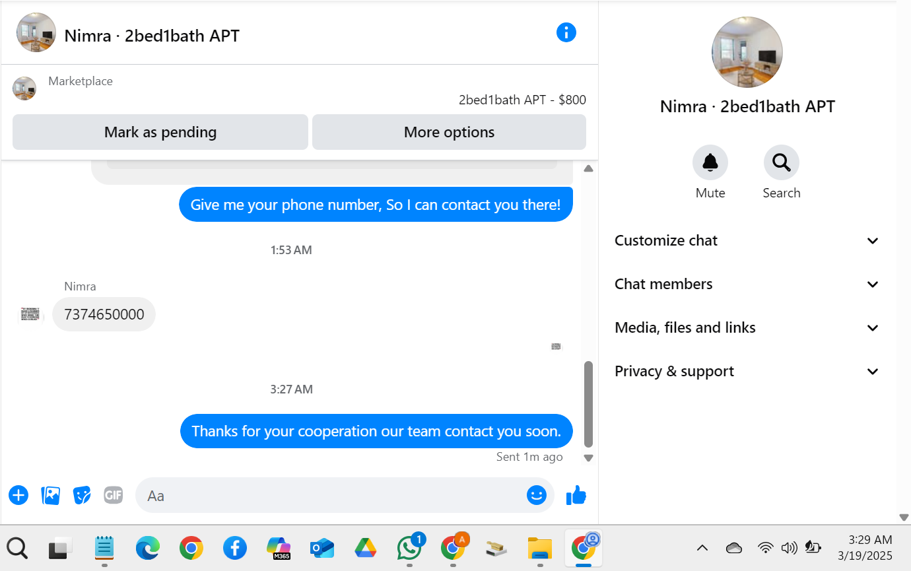Screen dimensions: 911x571
Task: Open WhatsApp from the taskbar
Action: [x=410, y=547]
